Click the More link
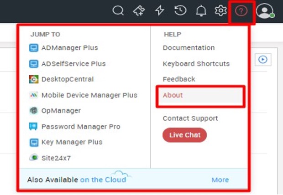 (220, 180)
